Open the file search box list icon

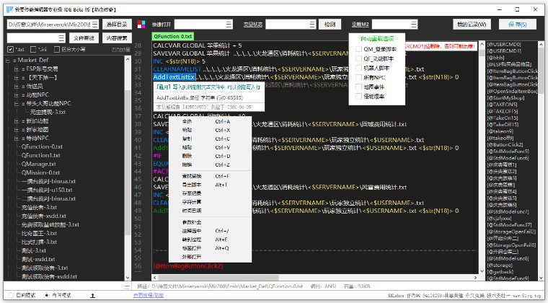coord(61,38)
